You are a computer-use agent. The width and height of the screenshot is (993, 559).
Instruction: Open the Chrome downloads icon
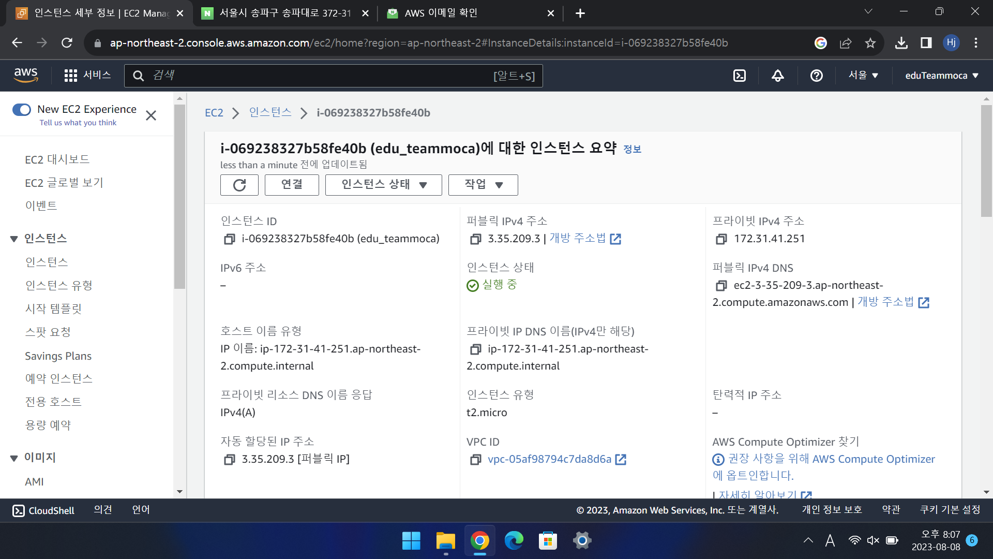[901, 43]
